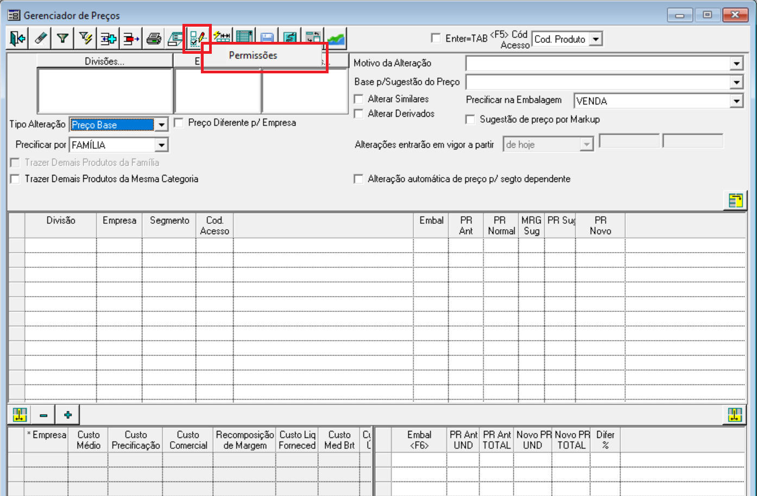Click the exit door icon in toolbar

point(17,38)
